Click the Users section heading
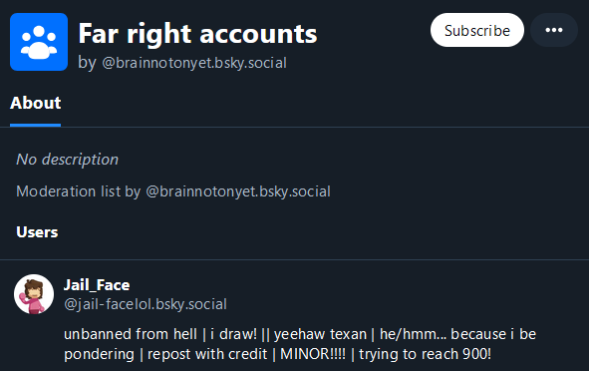Viewport: 589px width, 371px height. click(37, 232)
